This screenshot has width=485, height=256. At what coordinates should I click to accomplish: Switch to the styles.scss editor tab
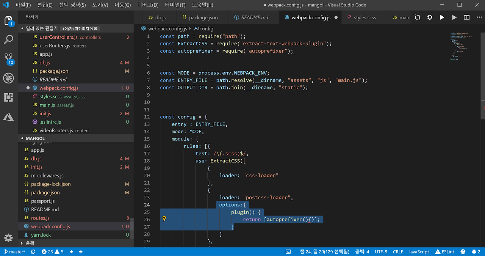point(365,17)
